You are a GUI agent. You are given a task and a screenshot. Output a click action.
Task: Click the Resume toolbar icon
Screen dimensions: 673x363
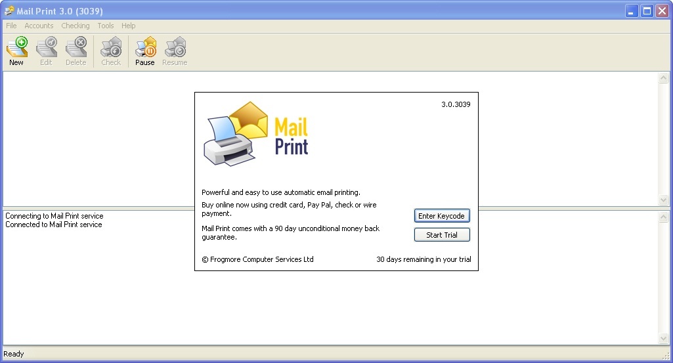[x=175, y=51]
